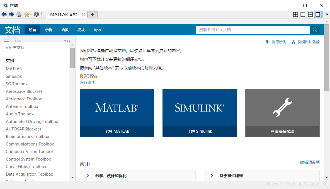Viewport: 330px width, 189px height.
Task: Enable left-right split document layout
Action: pyautogui.click(x=303, y=14)
